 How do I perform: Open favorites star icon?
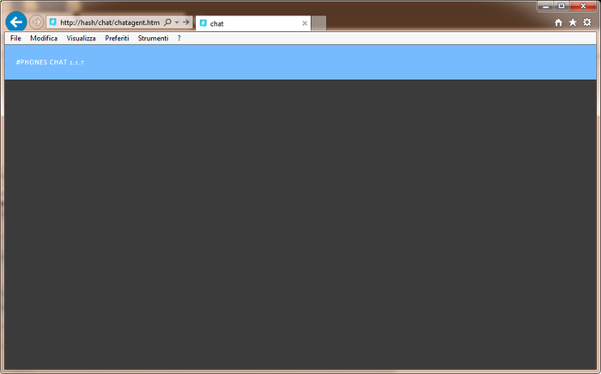click(x=573, y=22)
